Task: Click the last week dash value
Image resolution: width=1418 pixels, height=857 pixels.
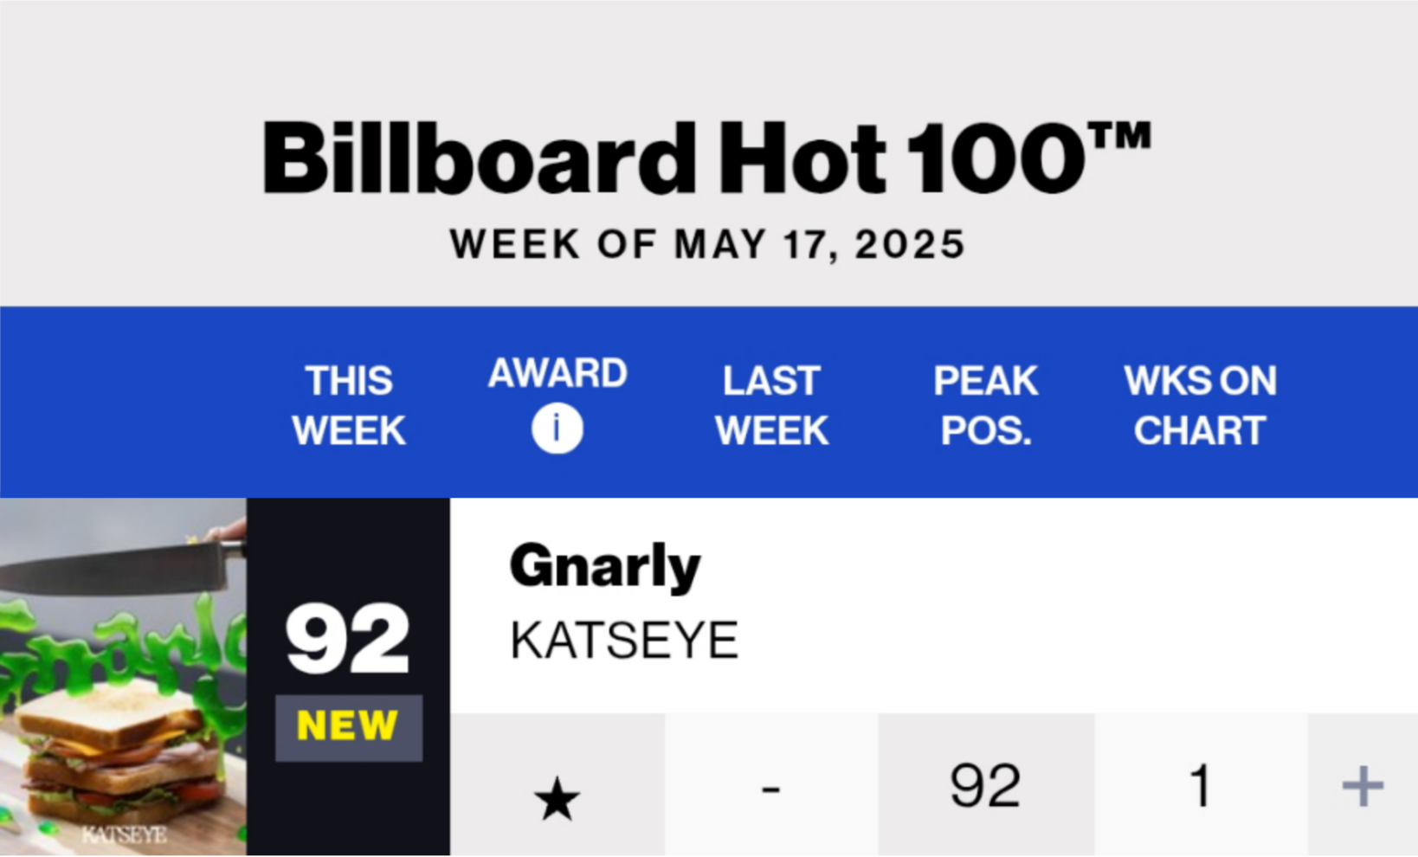Action: 771,789
